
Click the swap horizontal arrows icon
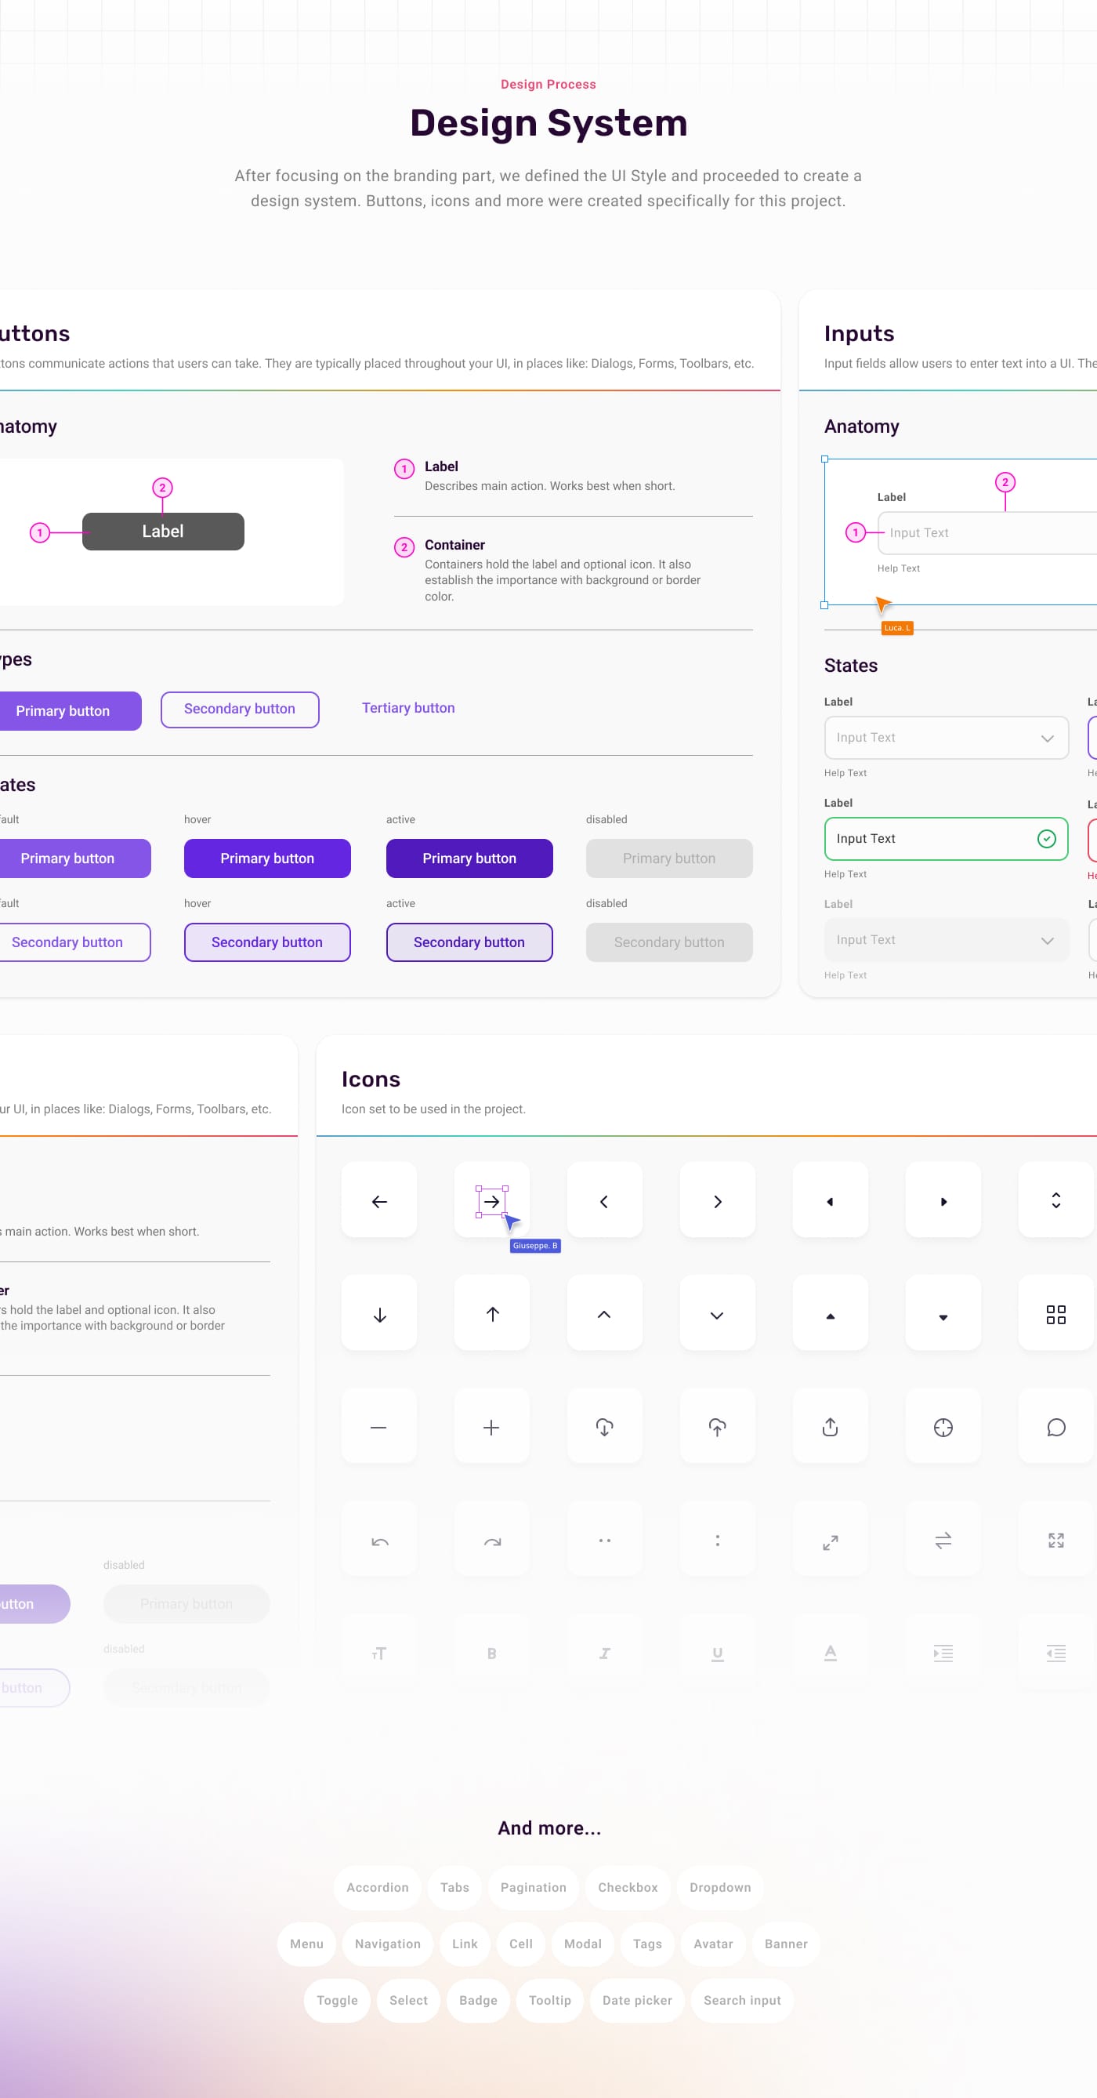(x=943, y=1540)
